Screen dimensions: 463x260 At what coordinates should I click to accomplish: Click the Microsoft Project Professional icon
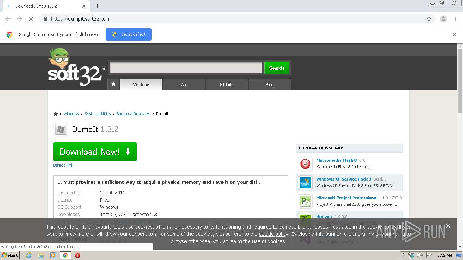(x=305, y=201)
